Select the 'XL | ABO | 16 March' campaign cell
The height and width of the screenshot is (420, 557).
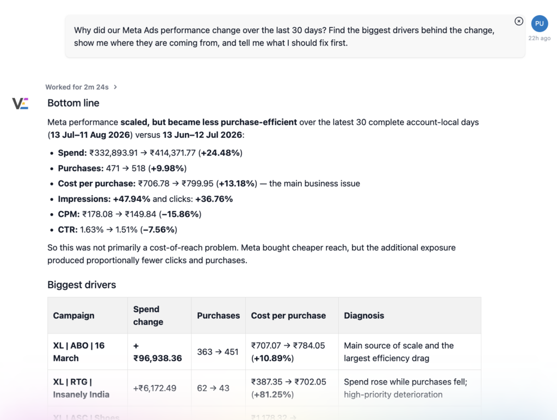88,352
